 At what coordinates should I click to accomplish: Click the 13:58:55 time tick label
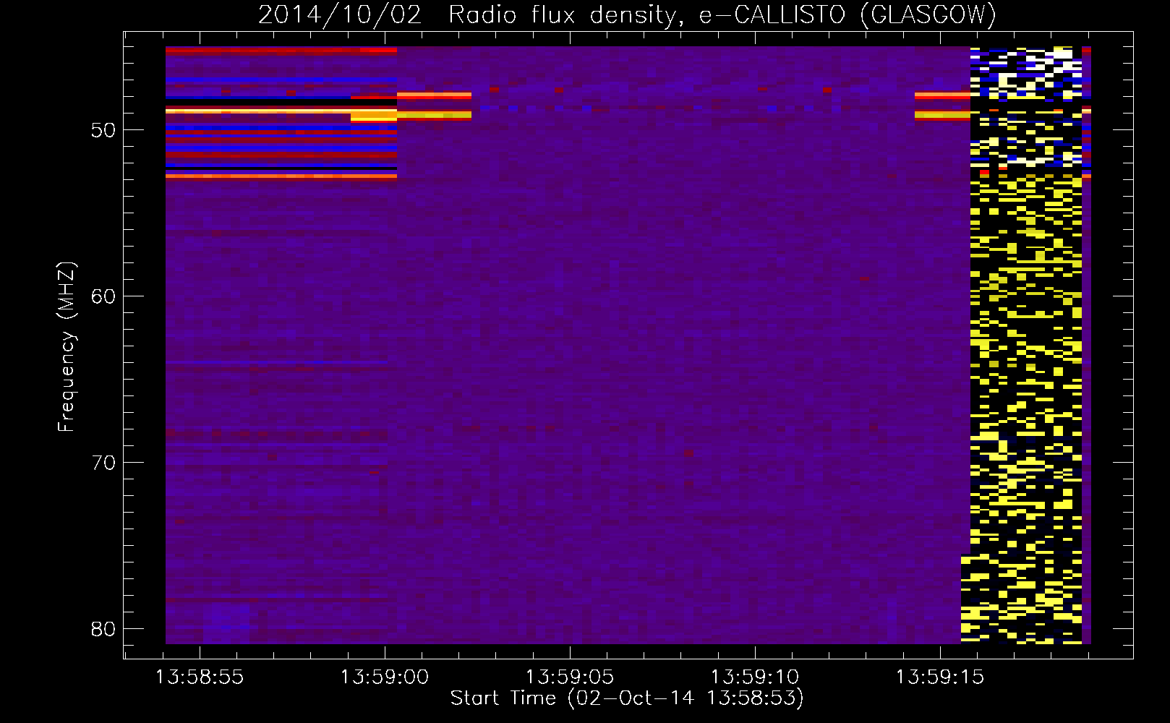(200, 677)
